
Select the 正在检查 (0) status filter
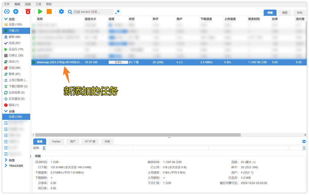(x=16, y=93)
